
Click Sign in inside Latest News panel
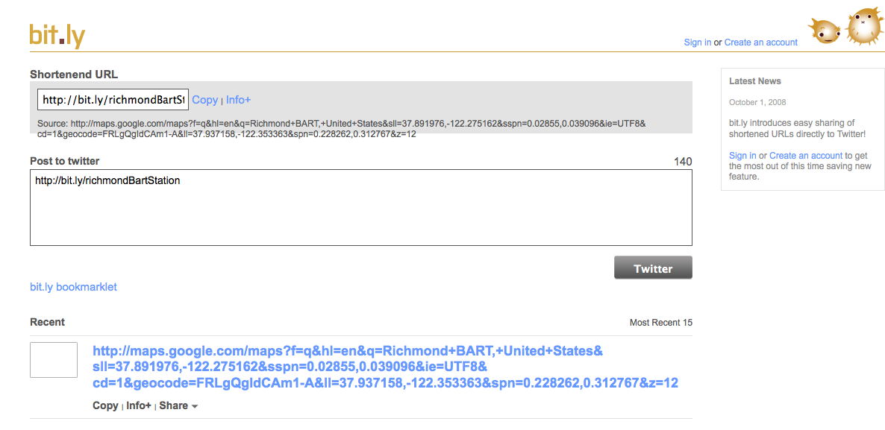coord(742,156)
